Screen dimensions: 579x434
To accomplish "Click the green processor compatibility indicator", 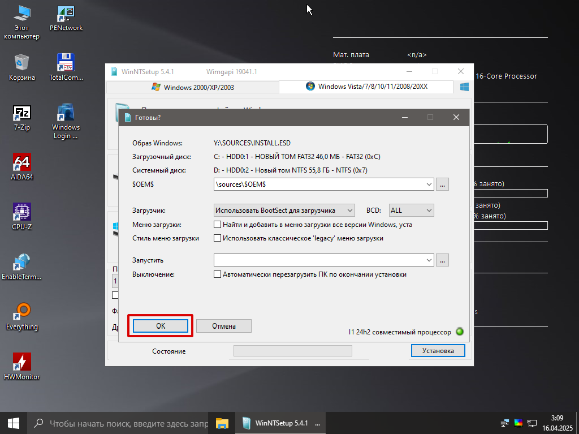I will (460, 331).
